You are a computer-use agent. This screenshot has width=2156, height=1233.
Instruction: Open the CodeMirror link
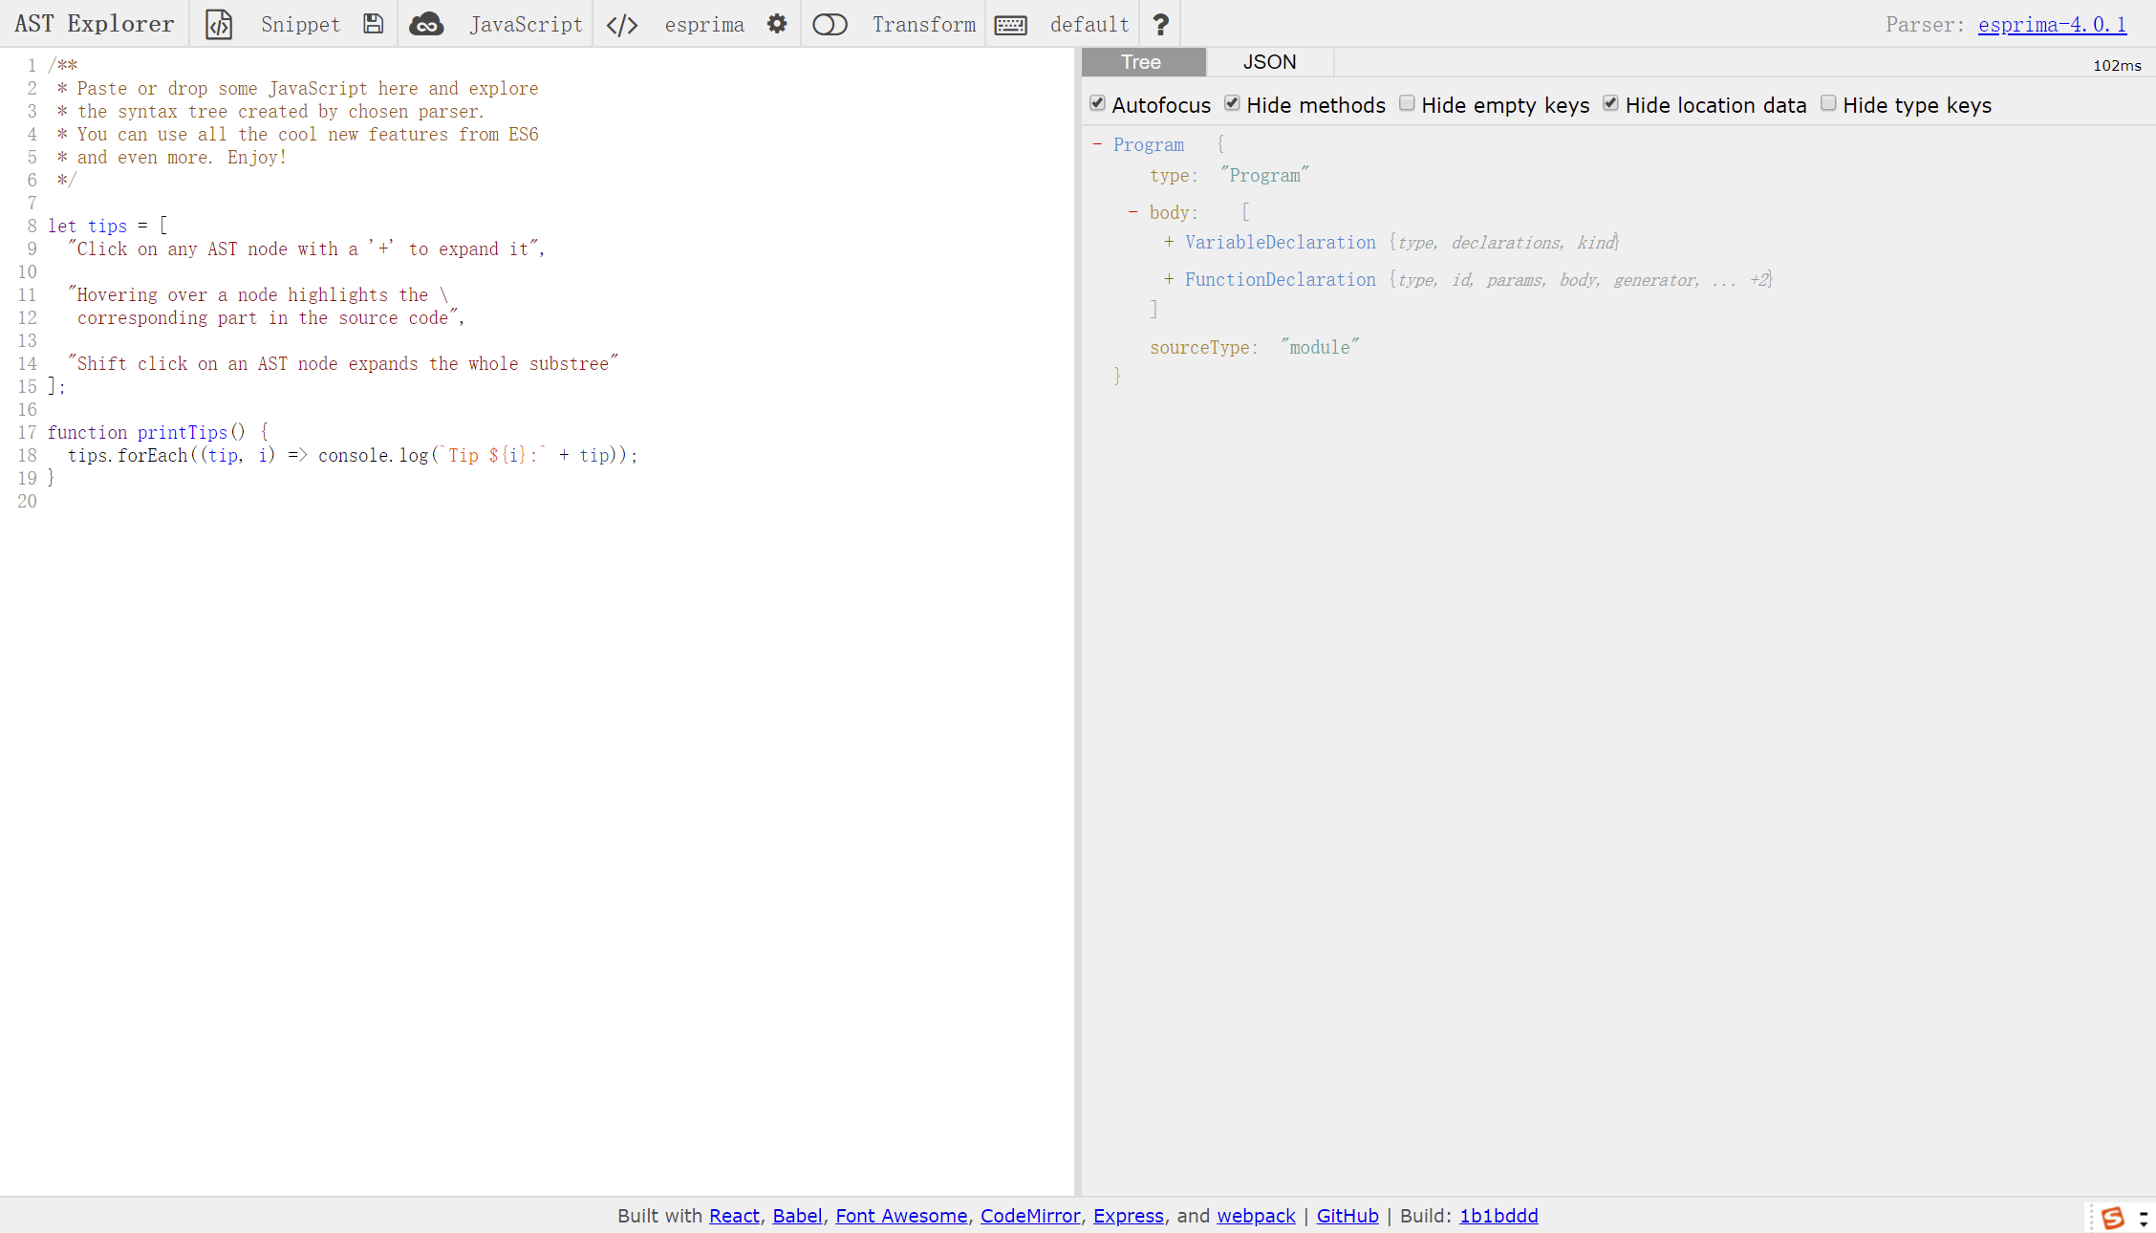pyautogui.click(x=1030, y=1216)
